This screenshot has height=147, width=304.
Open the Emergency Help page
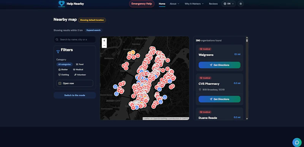142,4
